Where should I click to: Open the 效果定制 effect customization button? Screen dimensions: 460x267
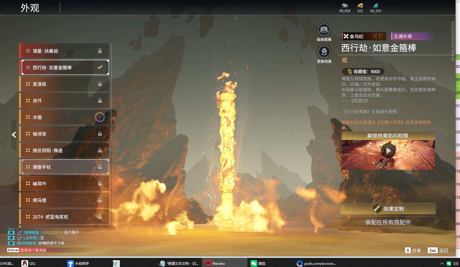[x=388, y=209]
